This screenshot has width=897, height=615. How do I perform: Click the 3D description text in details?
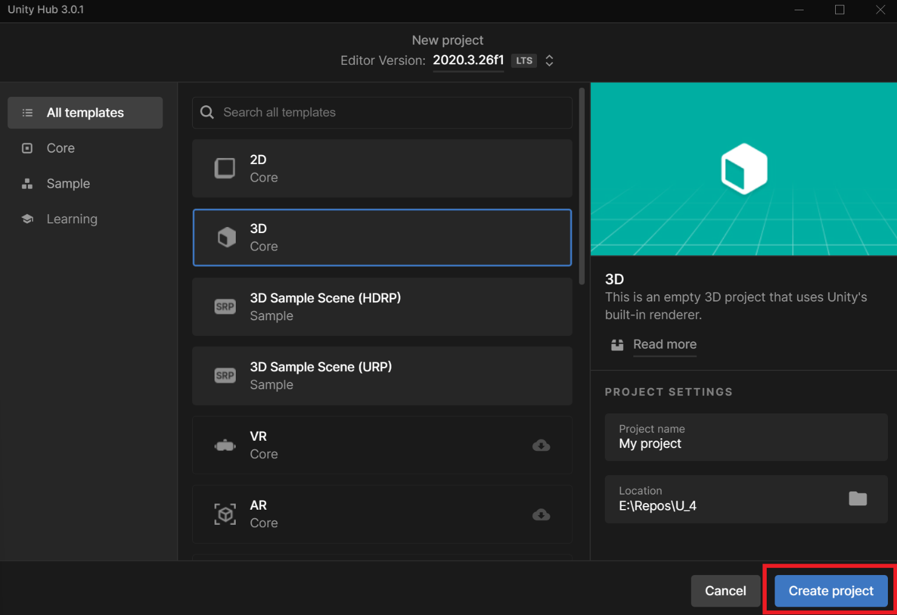coord(736,306)
